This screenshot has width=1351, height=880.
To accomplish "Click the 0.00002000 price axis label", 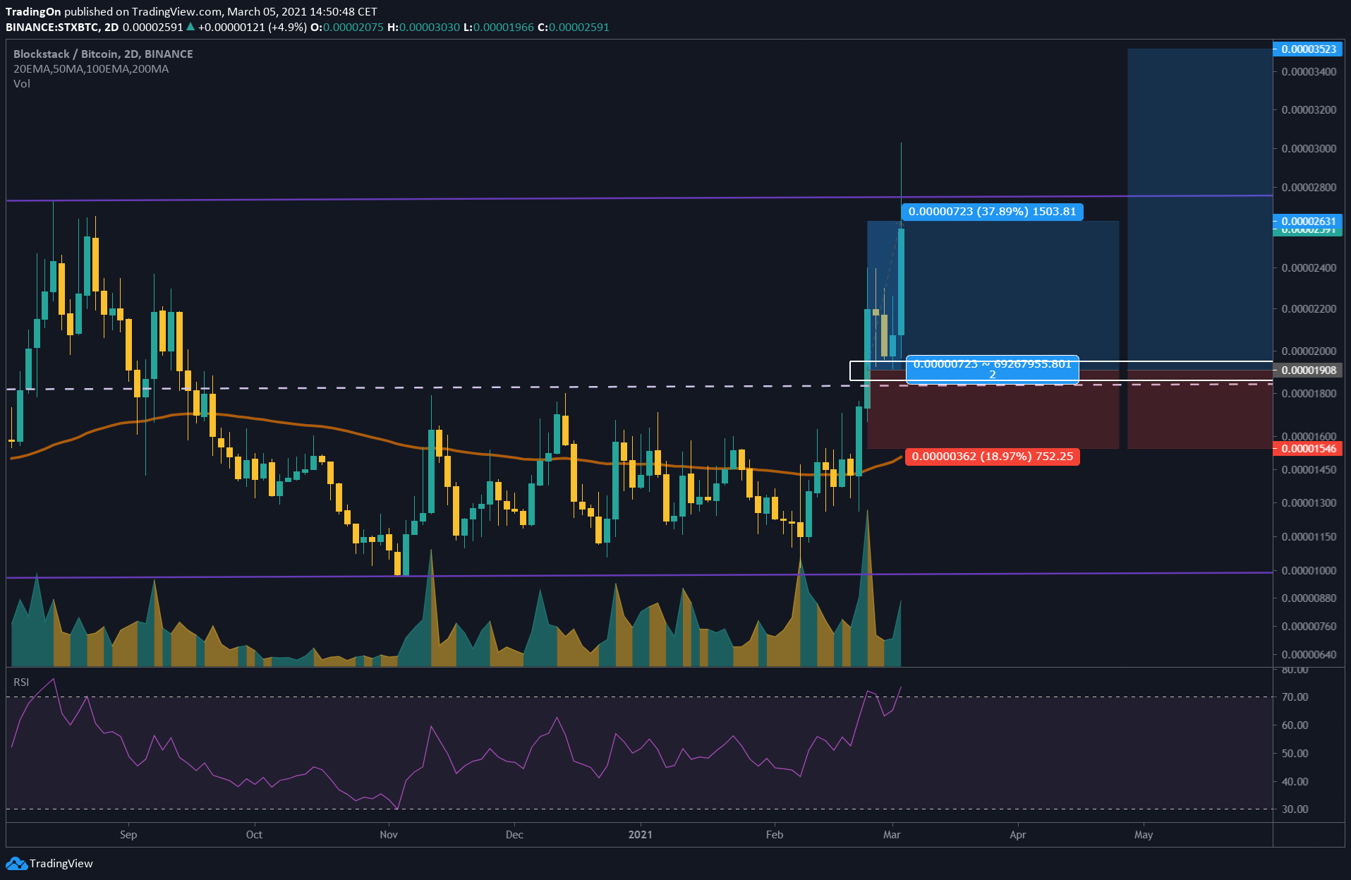I will click(x=1309, y=351).
